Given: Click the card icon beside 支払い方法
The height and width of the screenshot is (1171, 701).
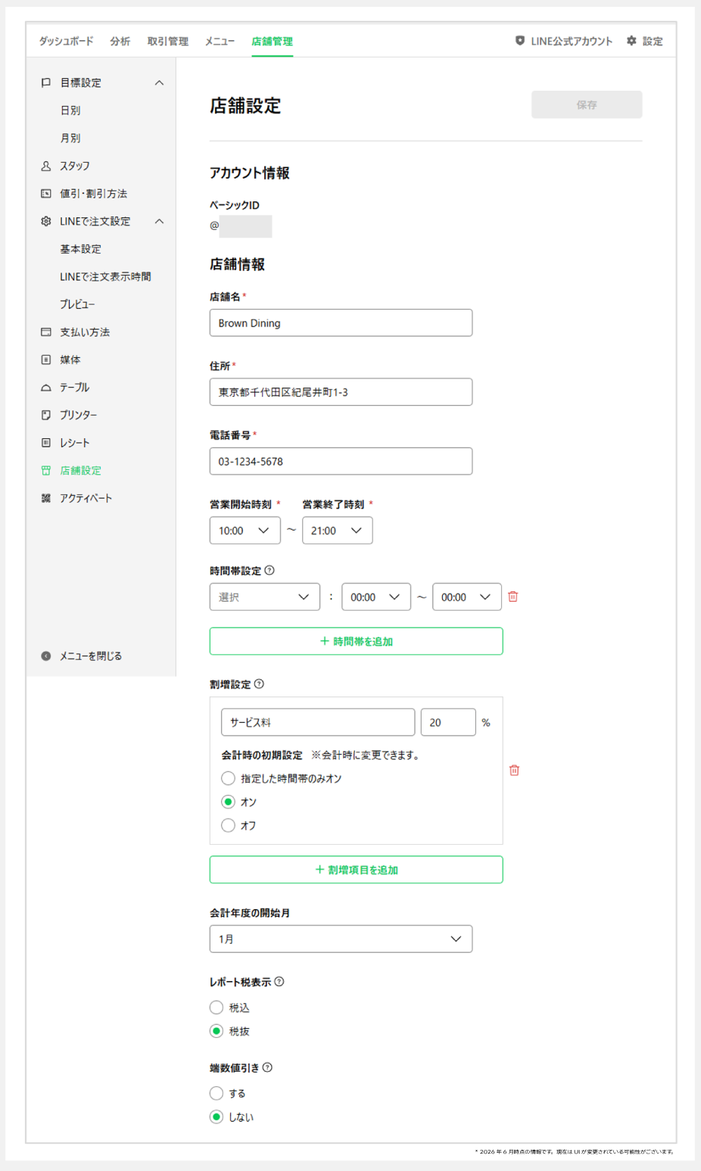Looking at the screenshot, I should [46, 332].
